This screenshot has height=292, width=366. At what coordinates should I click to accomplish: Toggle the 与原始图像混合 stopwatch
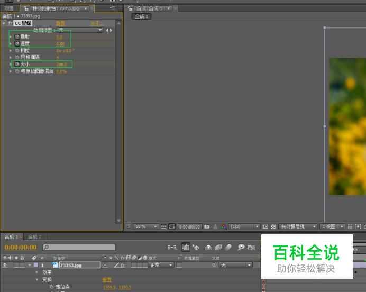(17, 71)
